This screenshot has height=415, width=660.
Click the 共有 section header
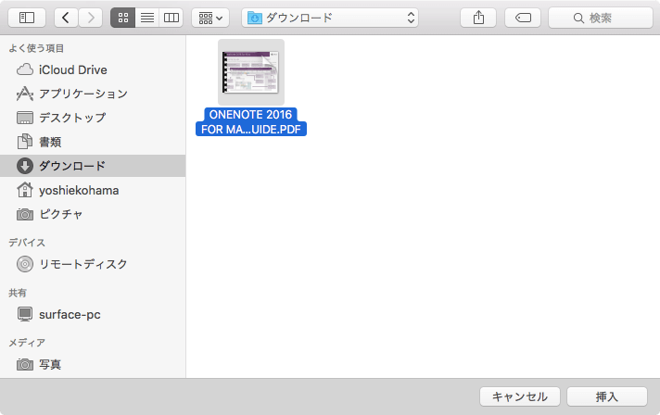pos(18,293)
